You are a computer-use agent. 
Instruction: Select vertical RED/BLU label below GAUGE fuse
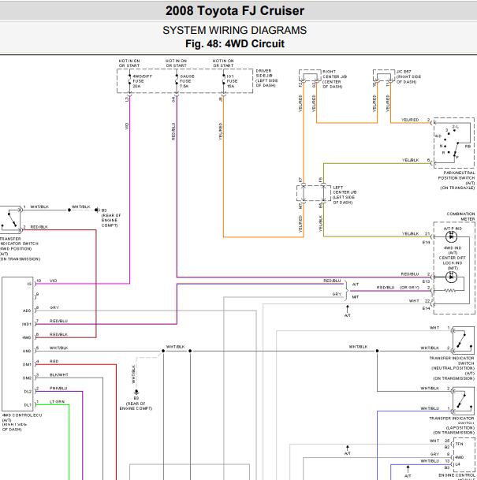173,132
